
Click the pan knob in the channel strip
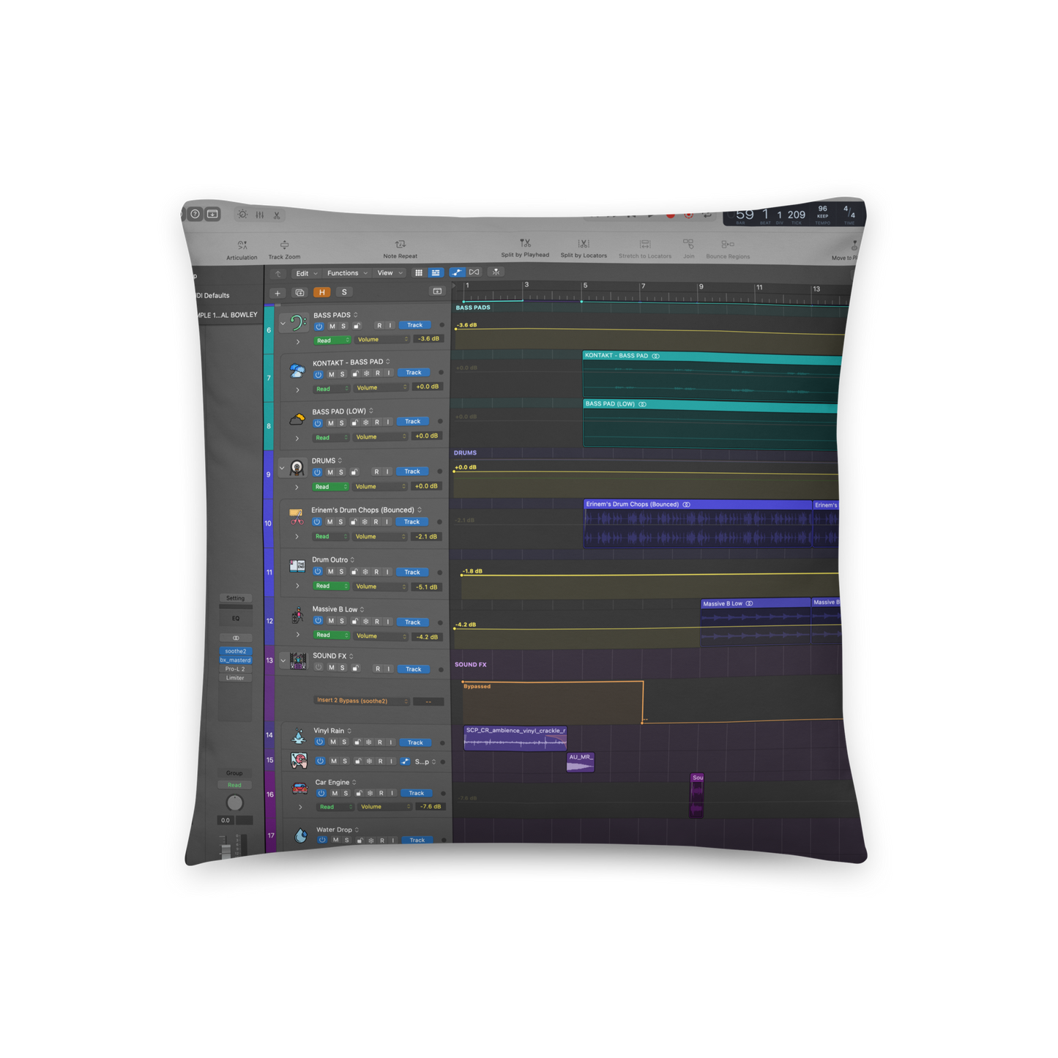point(234,802)
